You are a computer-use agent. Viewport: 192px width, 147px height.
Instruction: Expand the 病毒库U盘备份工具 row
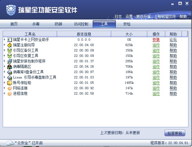pyautogui.click(x=5, y=72)
